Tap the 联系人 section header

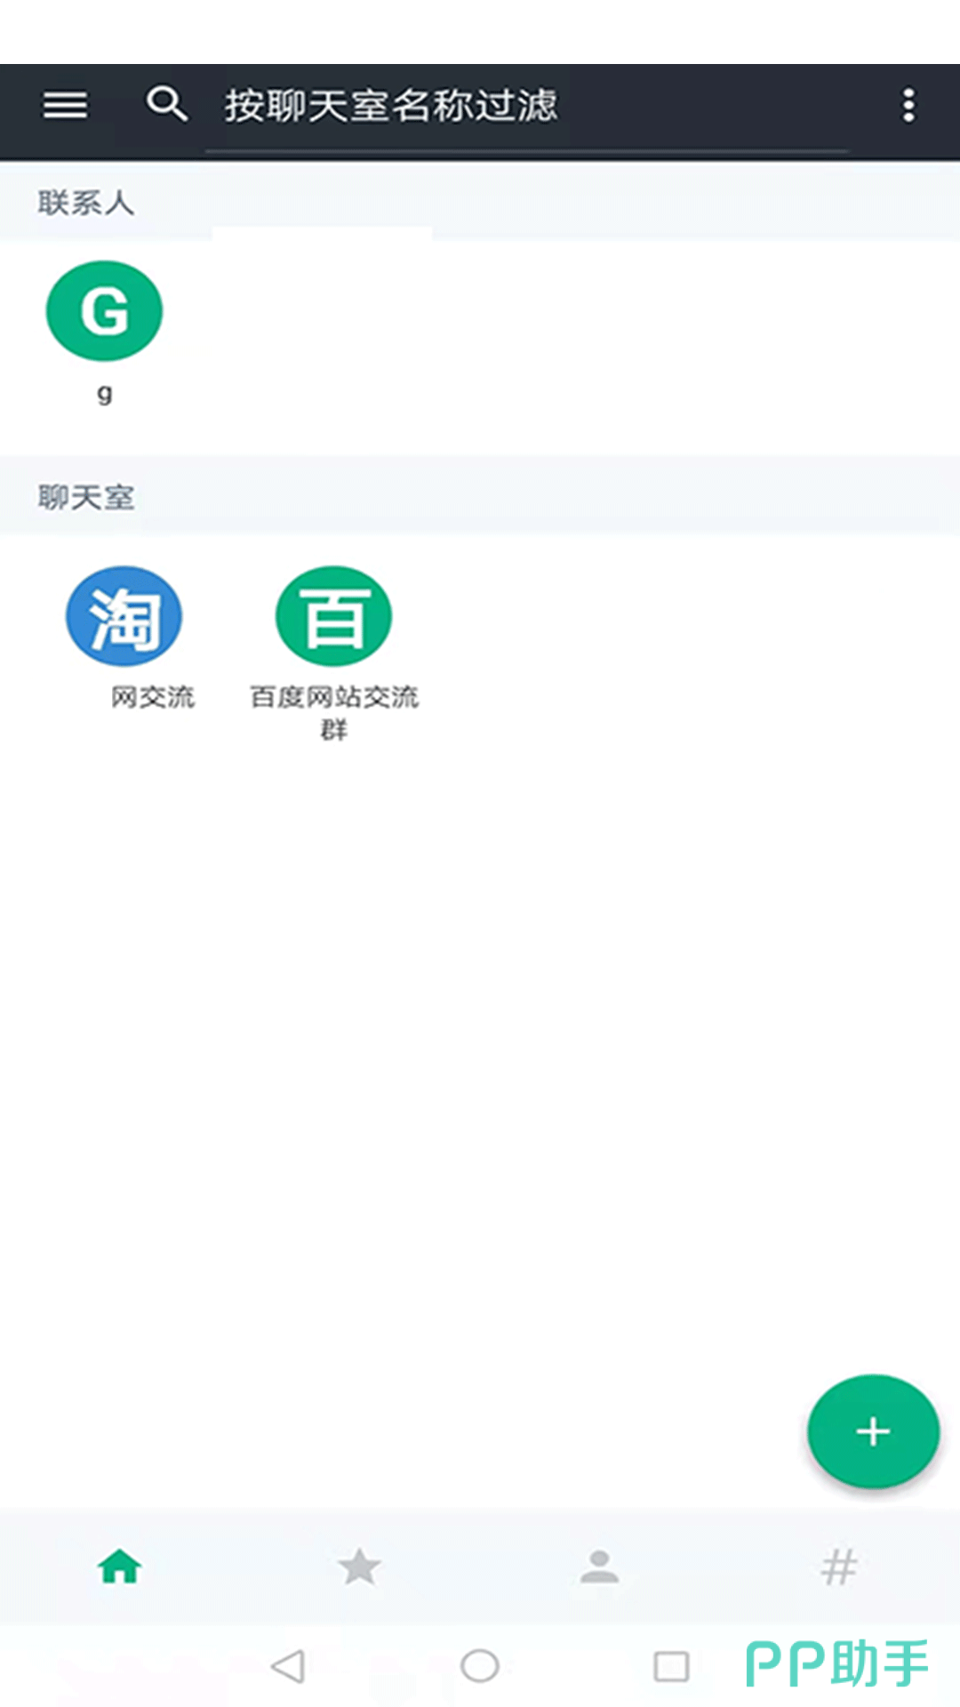coord(85,203)
